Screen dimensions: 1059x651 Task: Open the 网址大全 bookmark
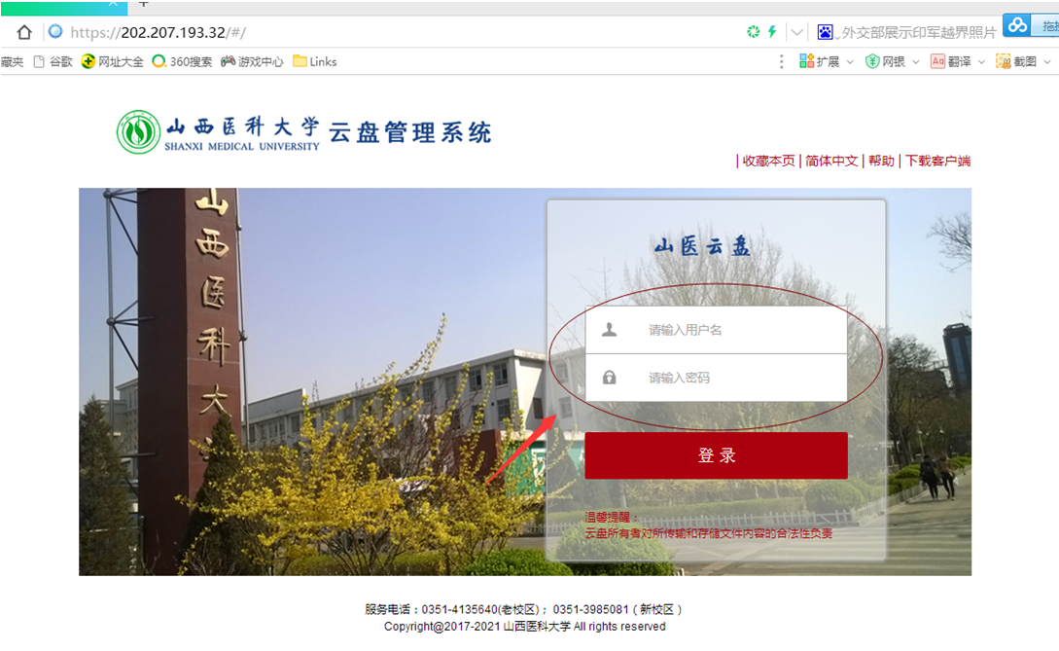pos(113,61)
